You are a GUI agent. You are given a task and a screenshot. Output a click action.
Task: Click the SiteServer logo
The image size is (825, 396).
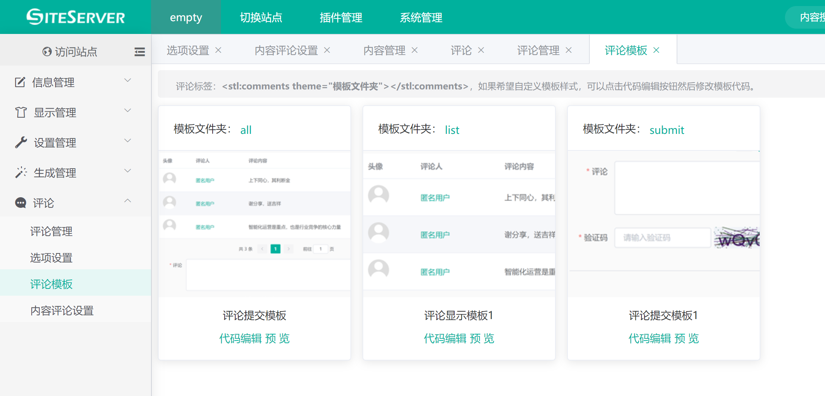76,17
